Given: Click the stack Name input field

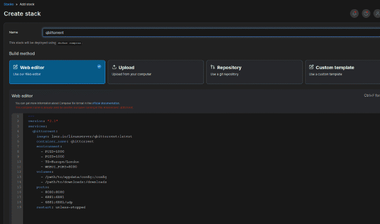Looking at the screenshot, I should click(211, 32).
